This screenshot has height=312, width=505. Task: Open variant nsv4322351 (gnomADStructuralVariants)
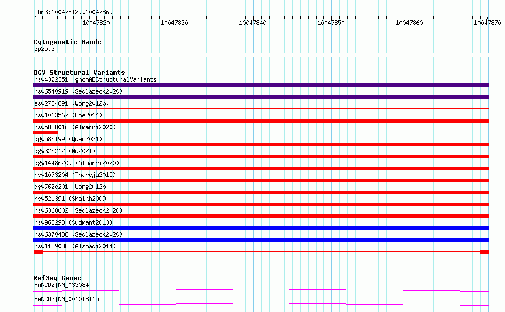(x=97, y=79)
